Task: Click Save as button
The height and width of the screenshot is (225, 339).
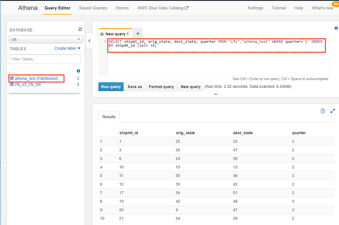Action: [135, 87]
